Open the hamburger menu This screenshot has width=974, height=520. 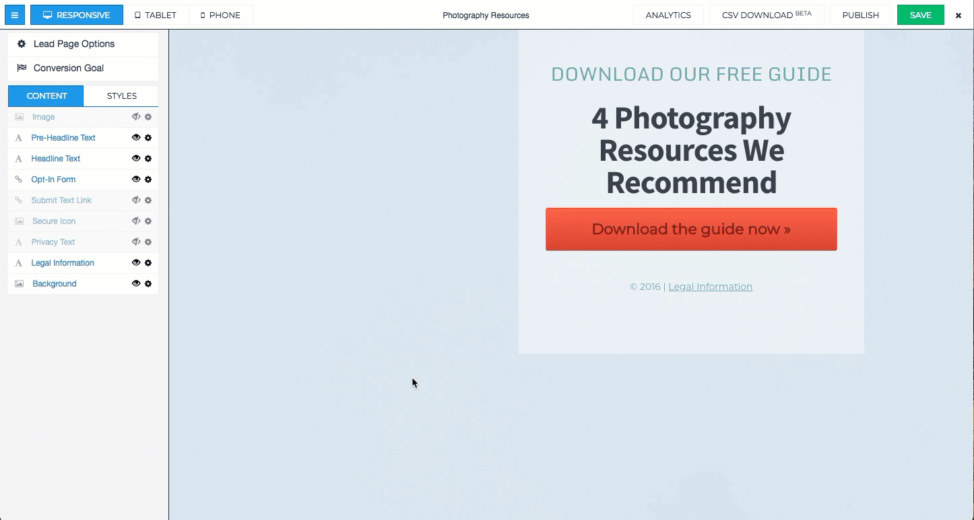(14, 14)
